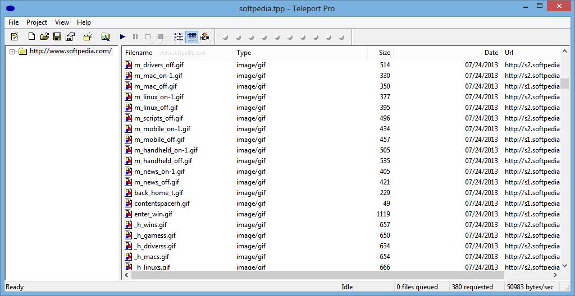Start the project with the play button
The height and width of the screenshot is (296, 575).
click(123, 36)
